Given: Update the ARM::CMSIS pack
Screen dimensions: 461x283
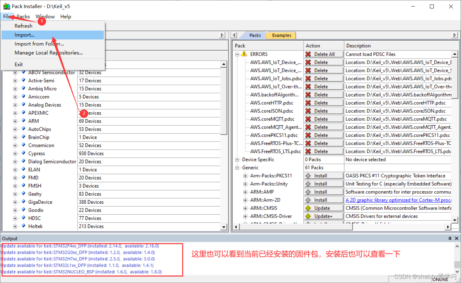Looking at the screenshot, I should (x=324, y=208).
